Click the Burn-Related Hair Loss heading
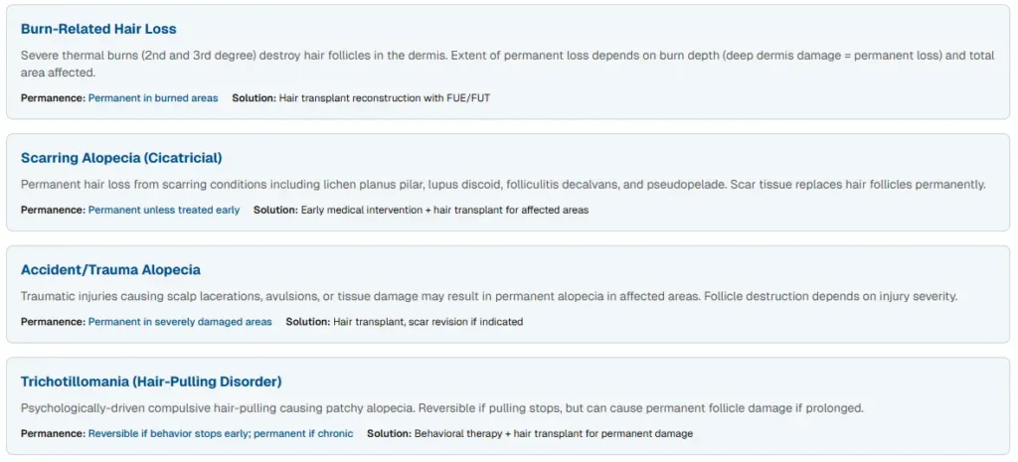The width and height of the screenshot is (1018, 462). click(98, 29)
